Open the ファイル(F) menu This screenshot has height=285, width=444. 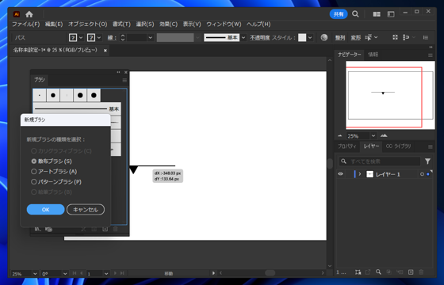coord(25,25)
